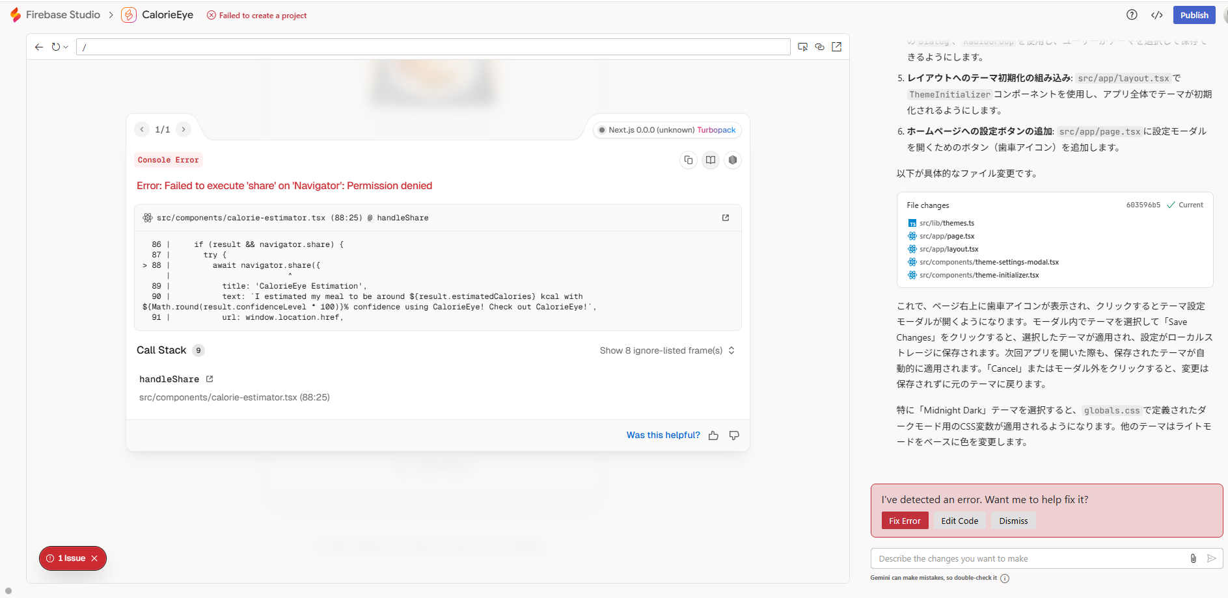
Task: Go to next error arrow
Action: coord(184,129)
